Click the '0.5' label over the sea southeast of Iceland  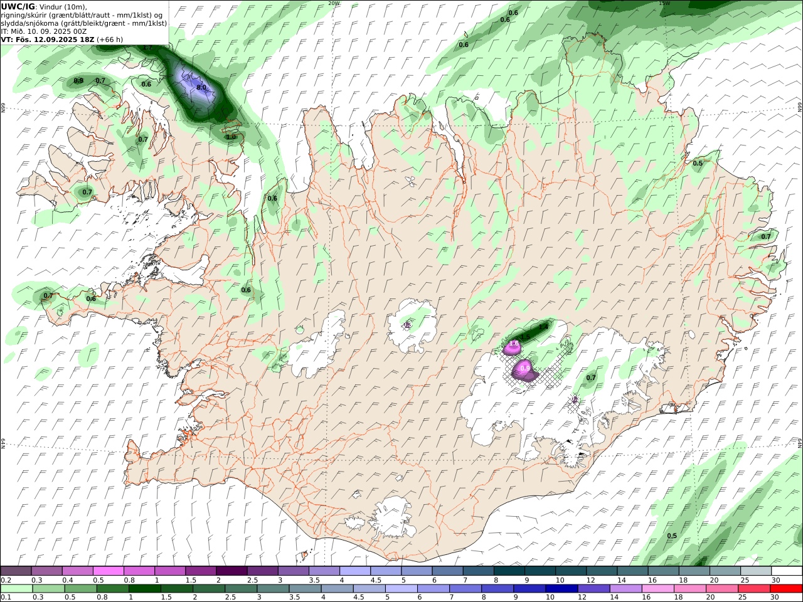tap(672, 536)
